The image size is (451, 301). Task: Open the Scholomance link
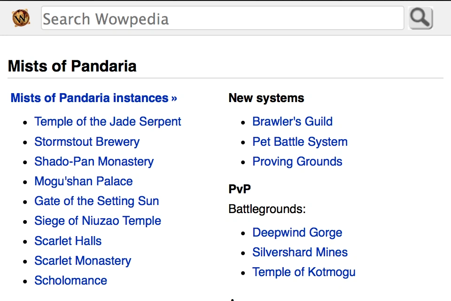71,280
